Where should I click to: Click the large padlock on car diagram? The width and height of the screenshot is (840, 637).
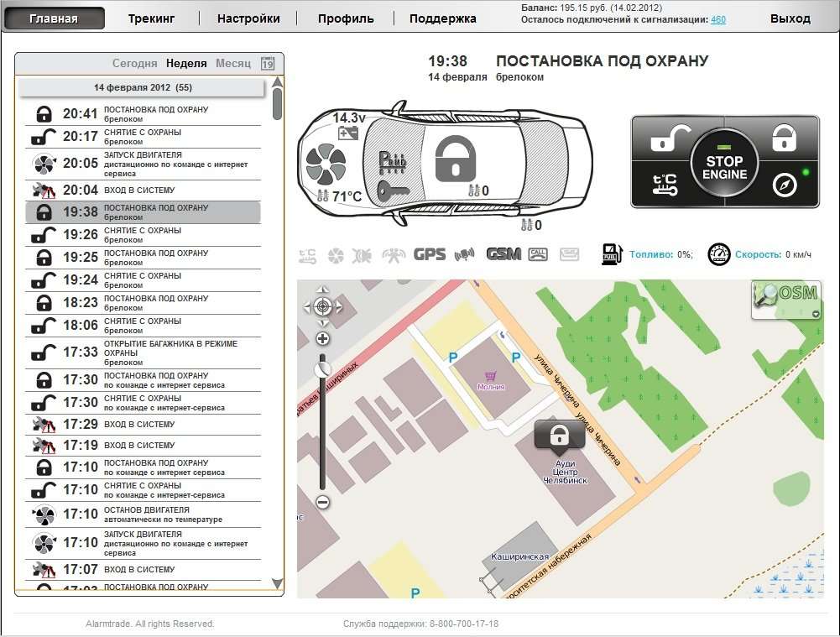pyautogui.click(x=456, y=159)
